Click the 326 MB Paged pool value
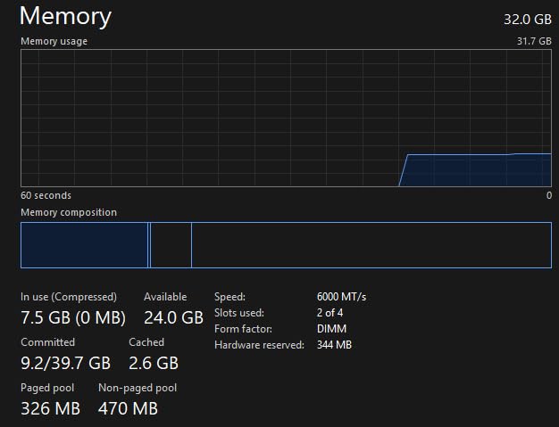The height and width of the screenshot is (427, 559). (50, 409)
